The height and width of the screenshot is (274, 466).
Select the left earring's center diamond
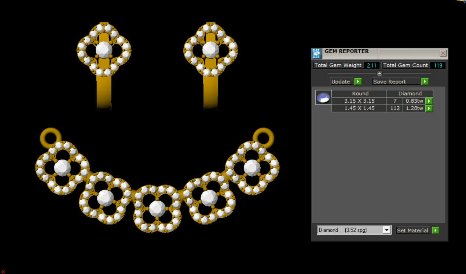point(104,49)
